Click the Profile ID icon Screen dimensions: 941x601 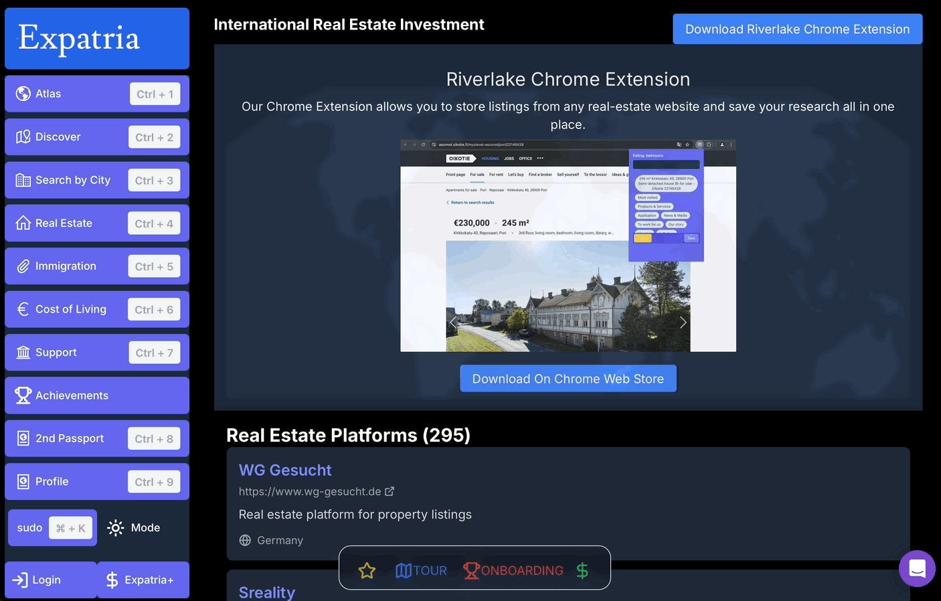pos(23,482)
